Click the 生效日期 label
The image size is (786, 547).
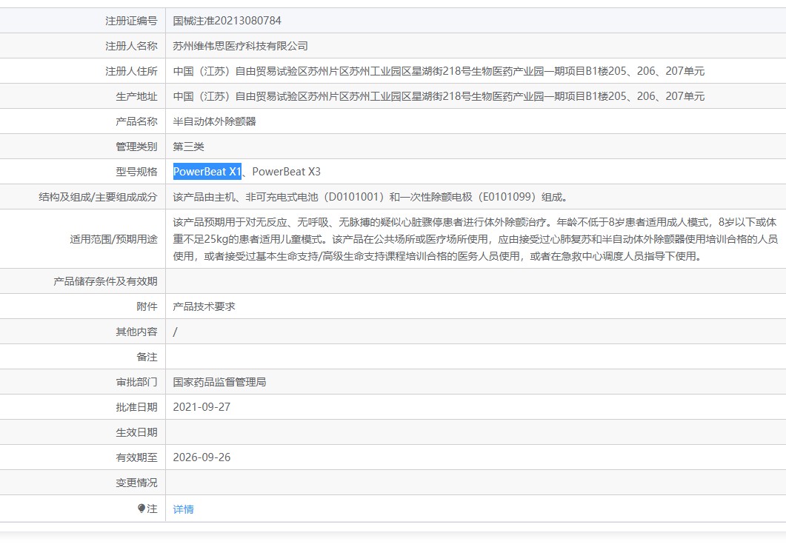(136, 432)
